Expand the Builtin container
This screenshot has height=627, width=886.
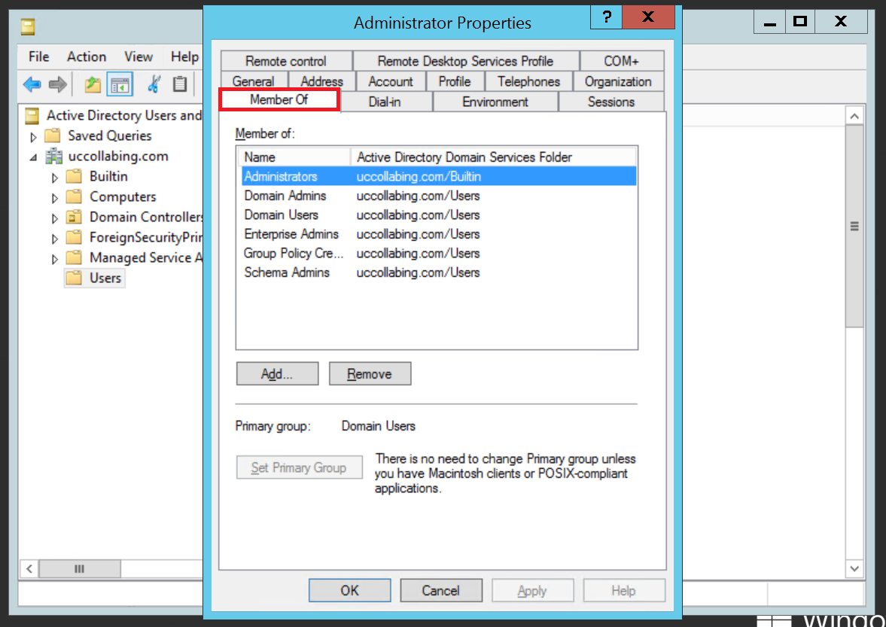tap(55, 178)
